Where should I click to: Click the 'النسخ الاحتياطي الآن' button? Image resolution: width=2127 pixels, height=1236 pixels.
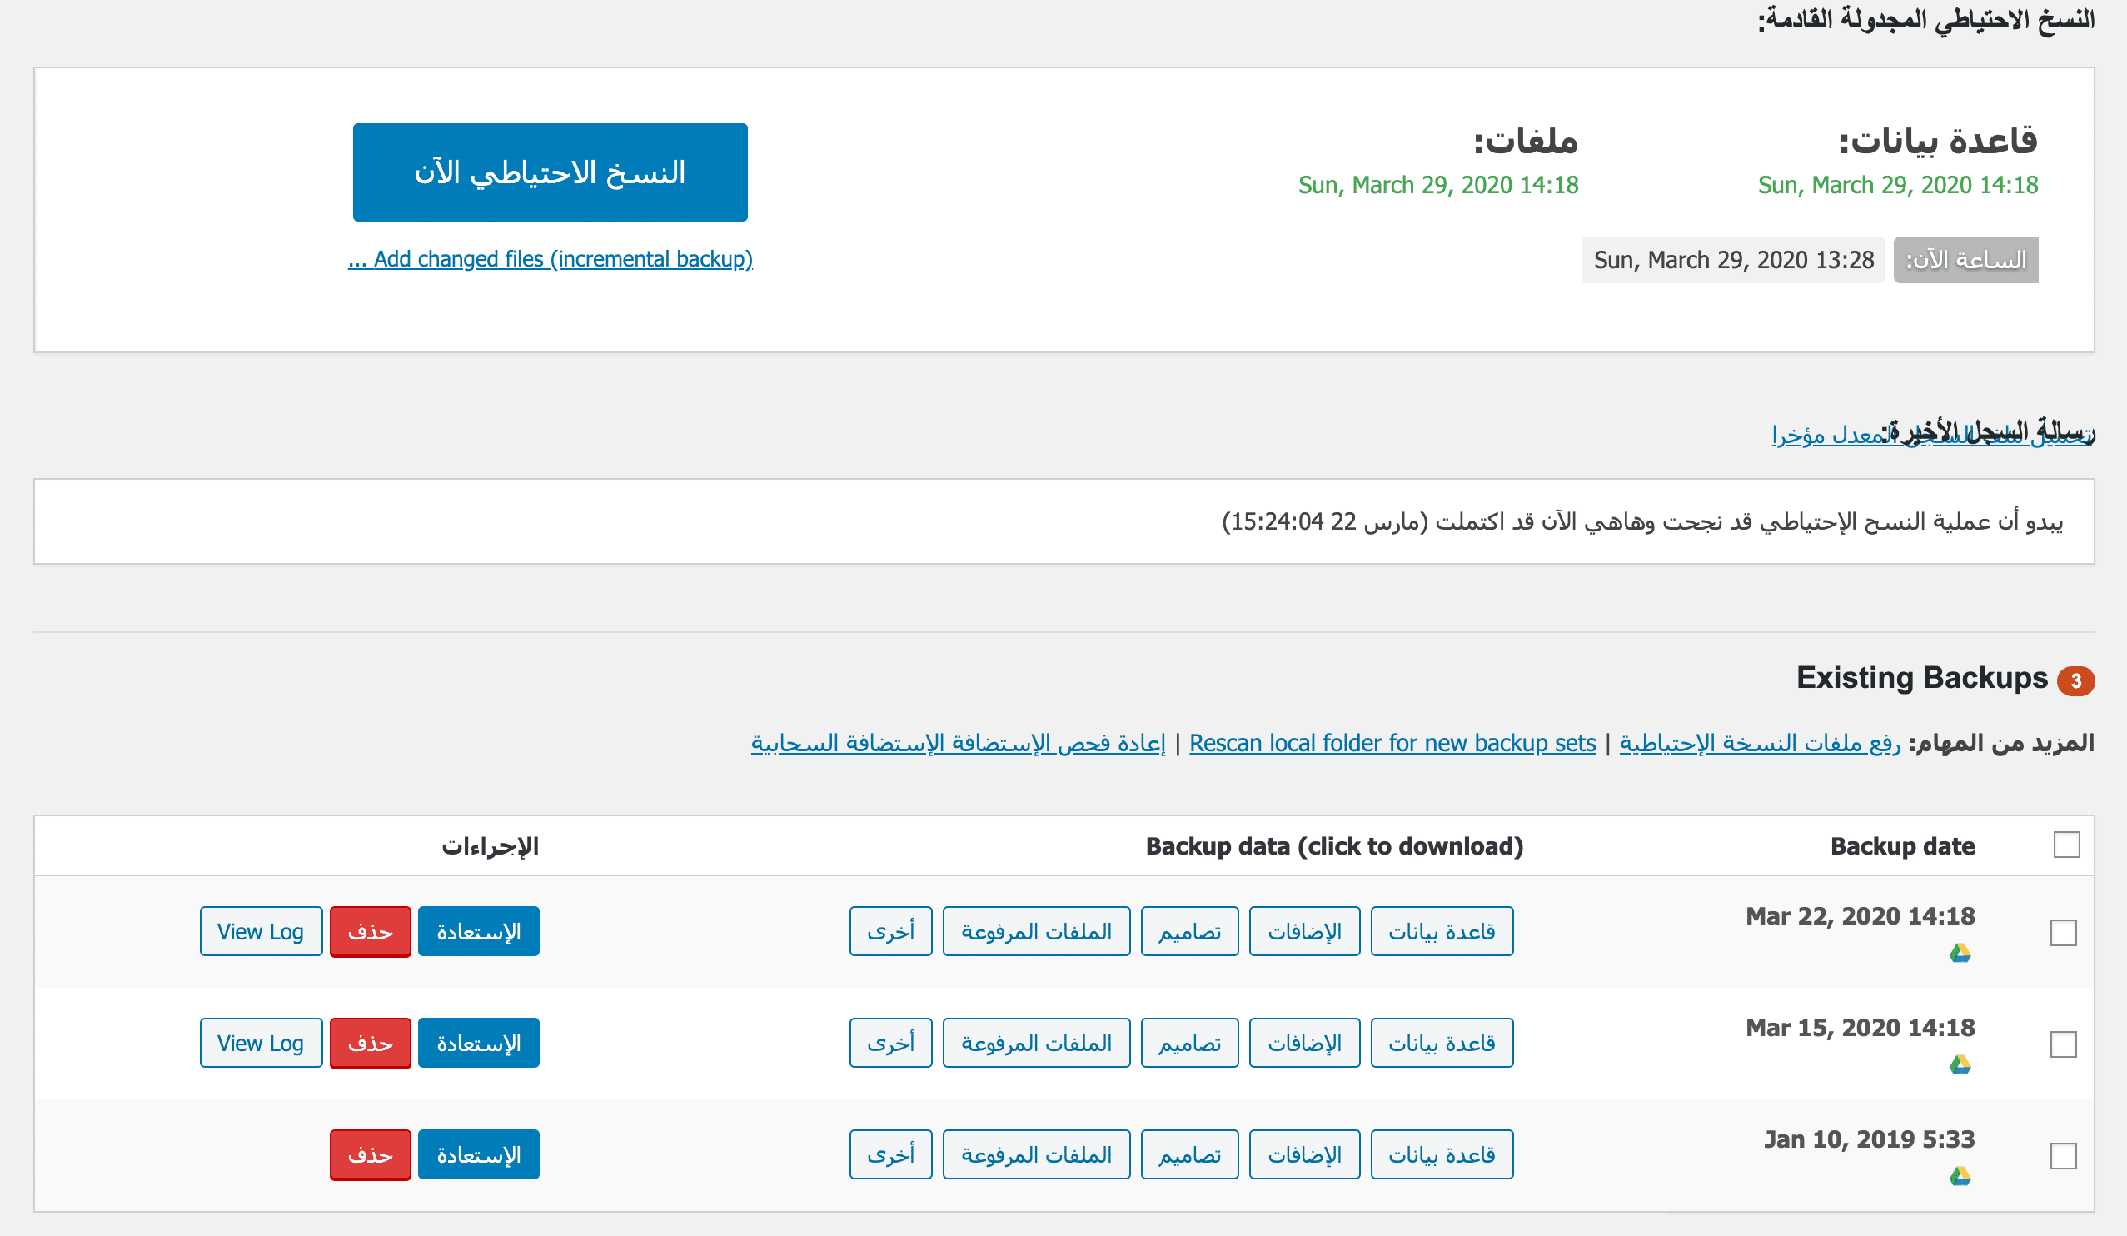549,173
